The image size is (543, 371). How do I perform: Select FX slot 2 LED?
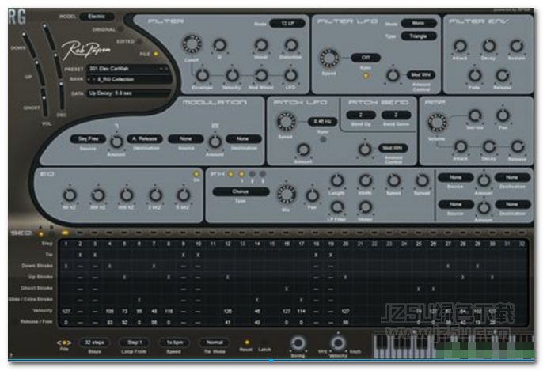[252, 174]
